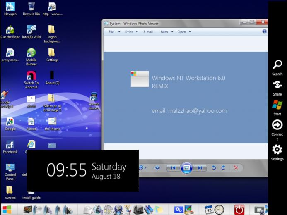287x215 pixels.
Task: Click the E-mail menu item
Action: click(148, 32)
